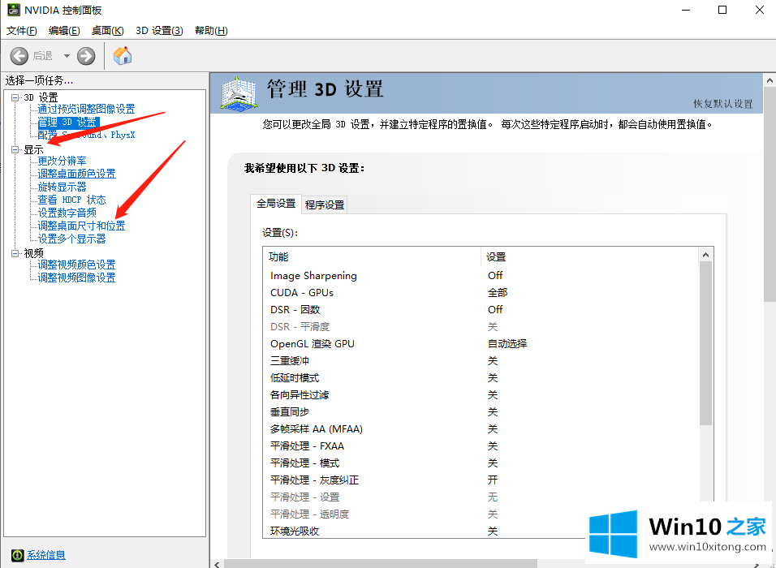Click settings list scroll-up arrow
Viewport: 776px width, 568px height.
point(705,255)
